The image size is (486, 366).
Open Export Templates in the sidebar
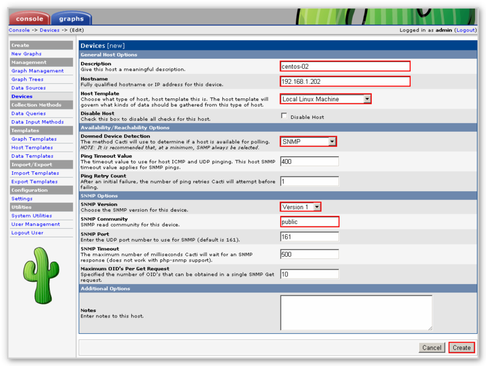coord(35,181)
